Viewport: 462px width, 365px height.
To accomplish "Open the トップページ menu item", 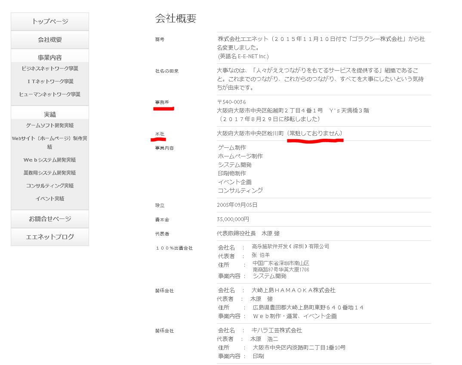I will coord(50,22).
